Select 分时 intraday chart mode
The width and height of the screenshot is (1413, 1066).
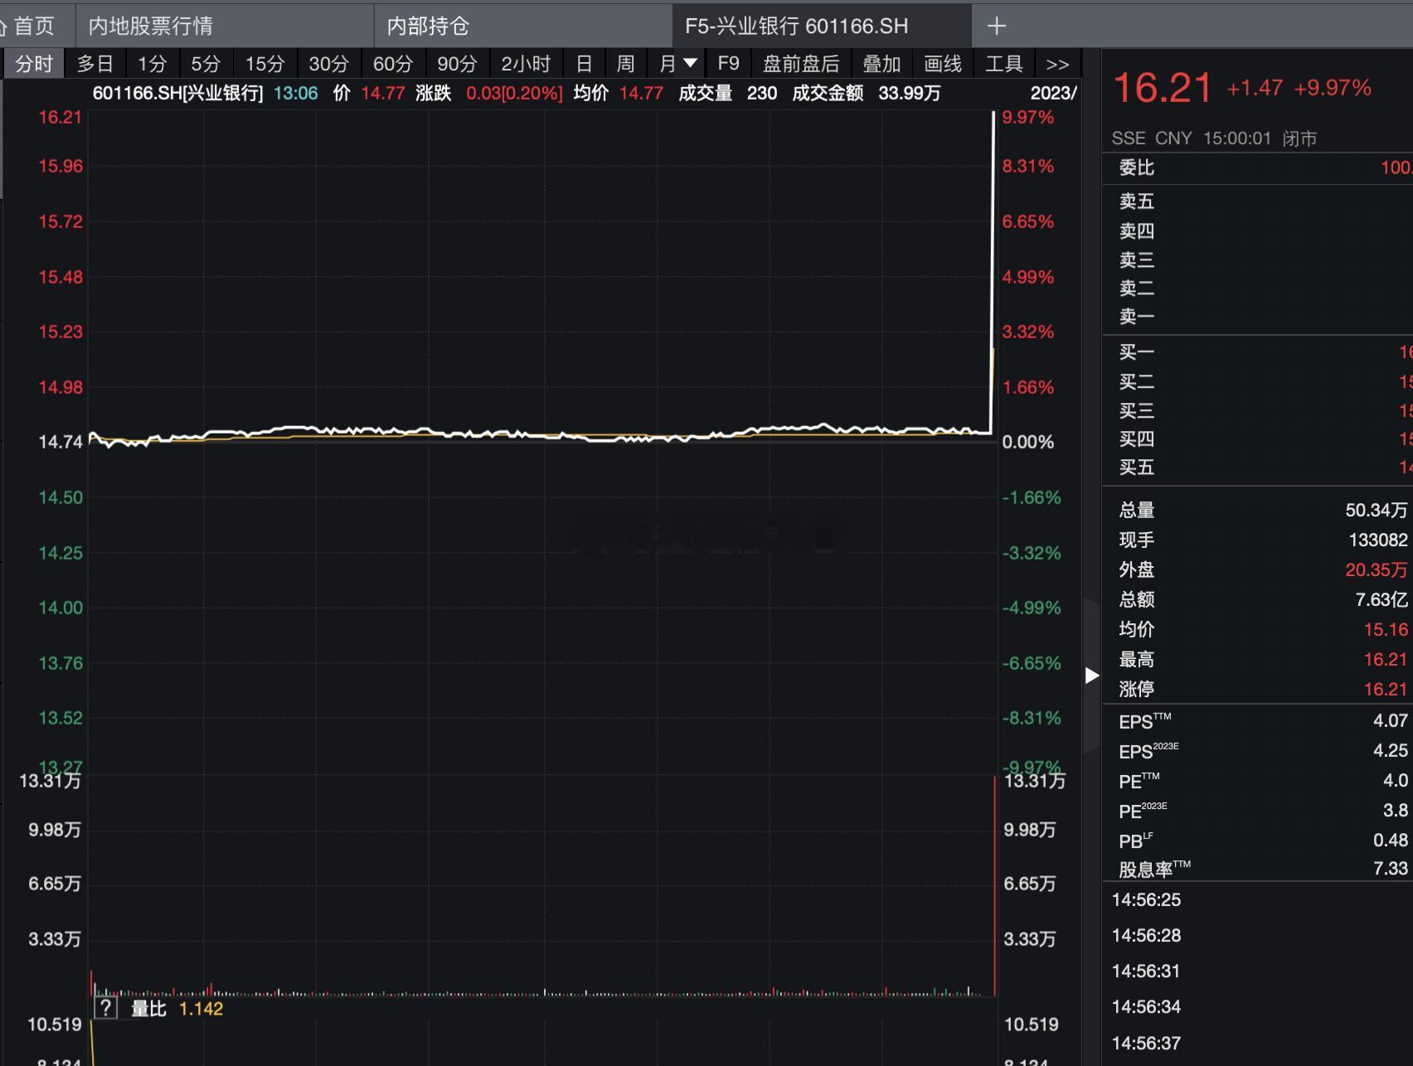pos(34,64)
